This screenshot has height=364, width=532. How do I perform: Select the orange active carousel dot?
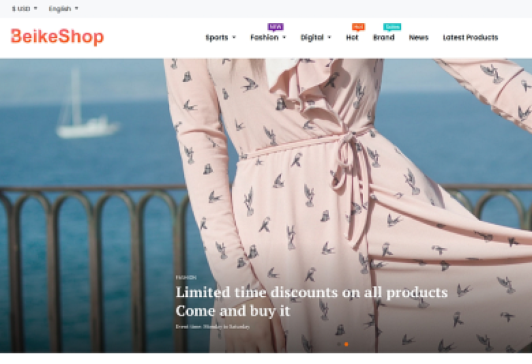346,344
